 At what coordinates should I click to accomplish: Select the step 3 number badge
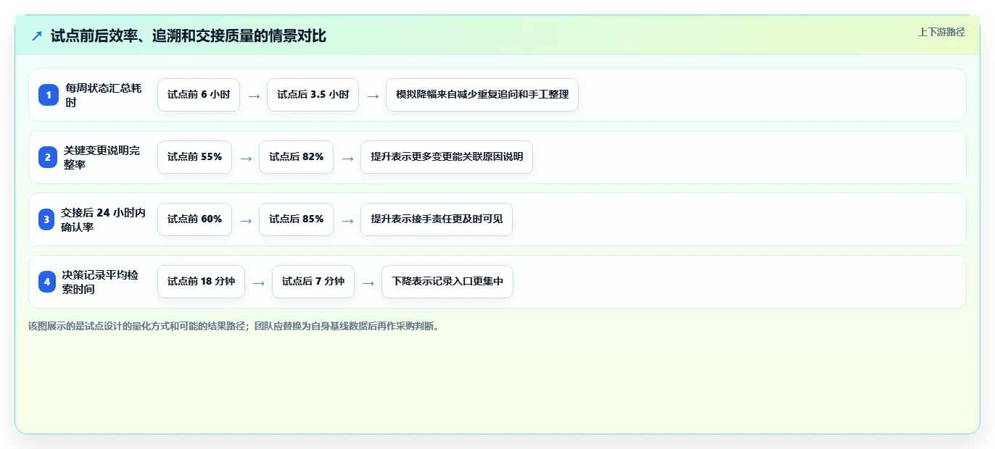46,219
